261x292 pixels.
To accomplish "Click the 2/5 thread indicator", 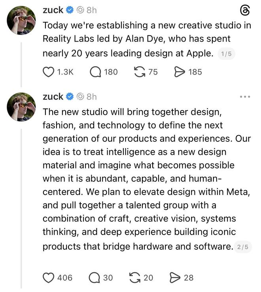I will pos(242,247).
